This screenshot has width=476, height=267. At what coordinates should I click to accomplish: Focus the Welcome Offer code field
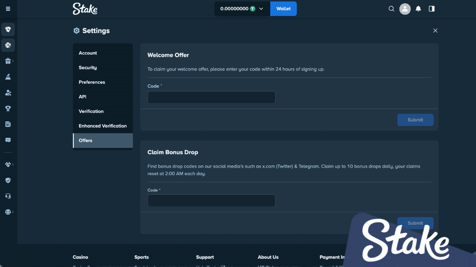[x=211, y=97]
